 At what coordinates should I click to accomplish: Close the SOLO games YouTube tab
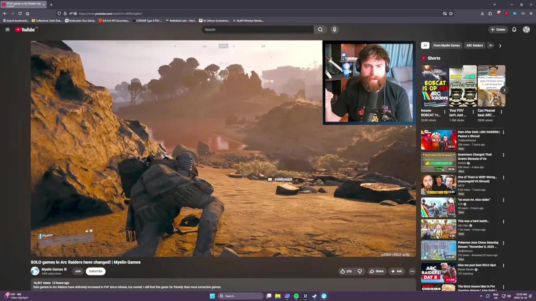pos(44,5)
